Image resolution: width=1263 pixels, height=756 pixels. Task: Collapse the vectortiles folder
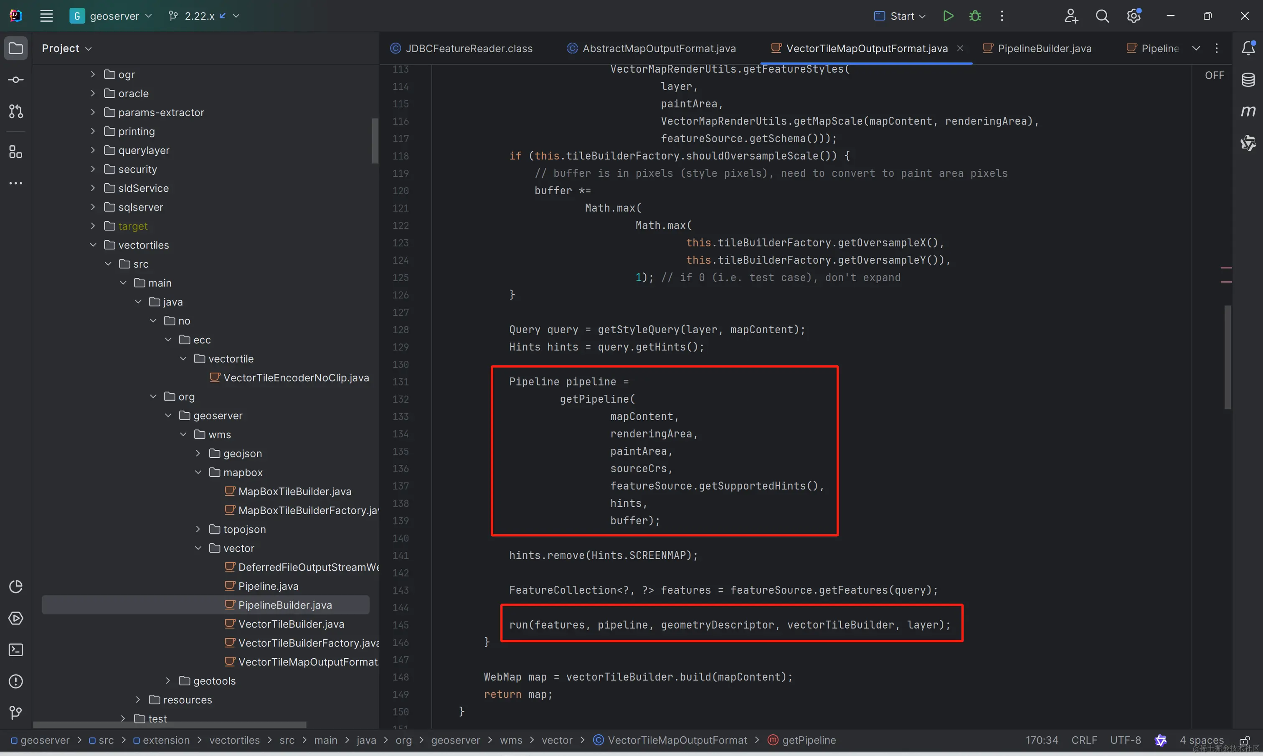93,245
